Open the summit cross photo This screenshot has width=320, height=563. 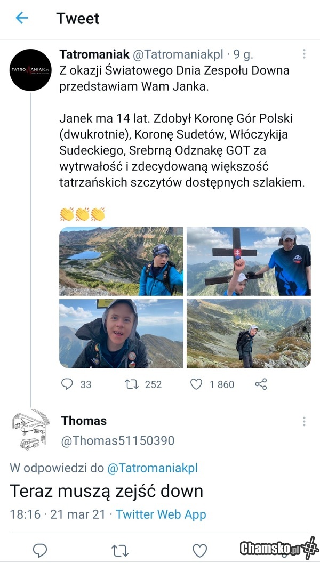(249, 261)
